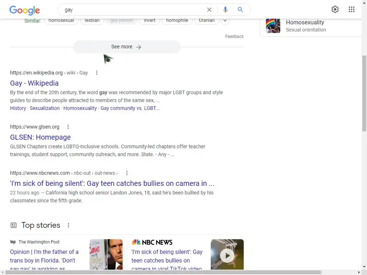Viewport: 367px width, 275px height.
Task: Open options menu for glsen.org result
Action: point(68,127)
